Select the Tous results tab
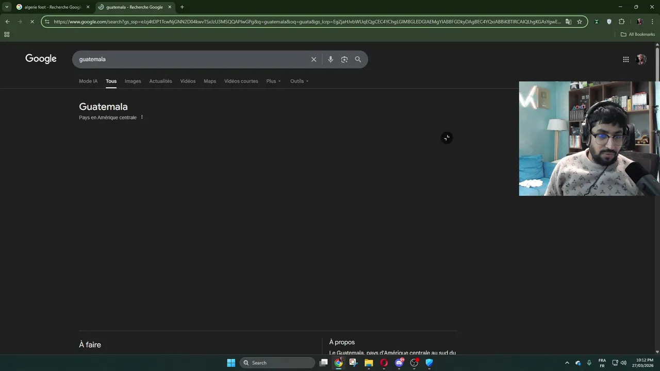This screenshot has height=371, width=660. point(111,81)
